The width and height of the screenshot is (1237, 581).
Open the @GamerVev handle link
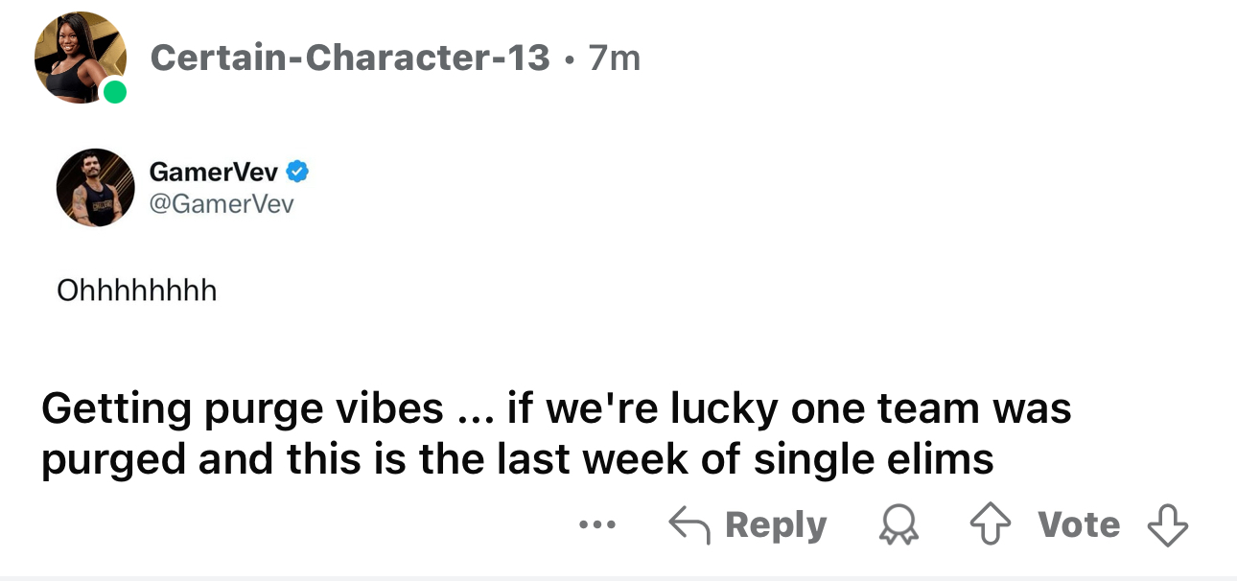[222, 203]
